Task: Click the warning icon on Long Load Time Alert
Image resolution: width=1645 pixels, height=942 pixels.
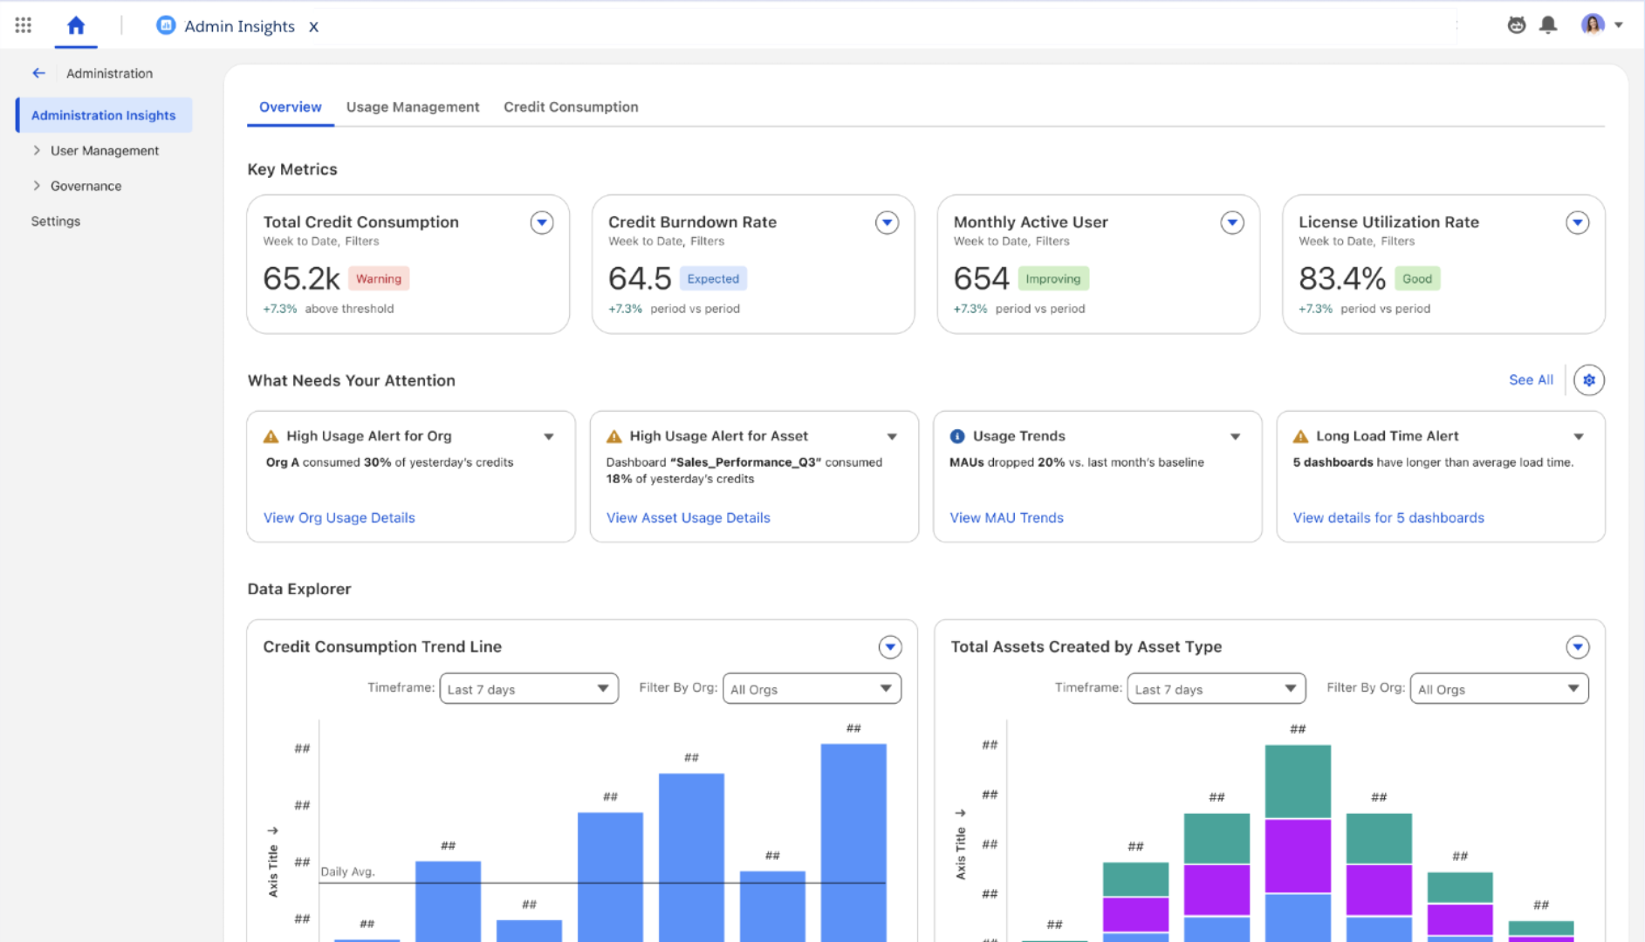Action: click(1301, 435)
